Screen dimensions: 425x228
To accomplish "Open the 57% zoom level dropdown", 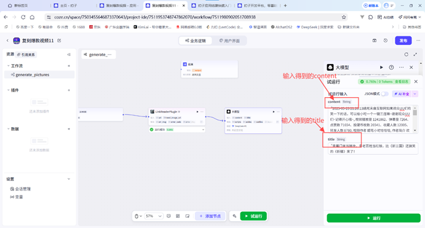I will tap(153, 216).
